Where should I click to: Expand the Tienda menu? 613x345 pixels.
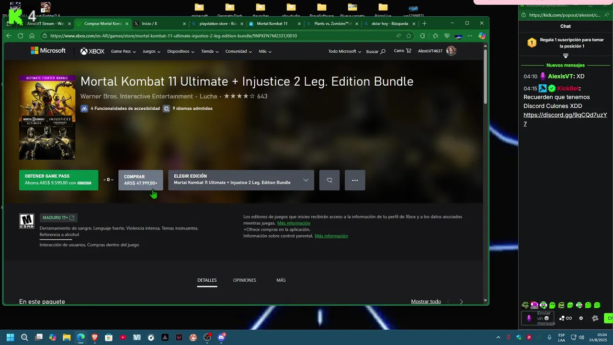210,51
